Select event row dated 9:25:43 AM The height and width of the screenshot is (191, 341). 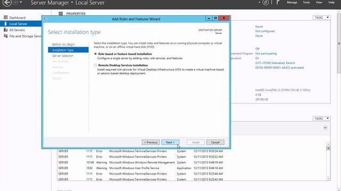192,179
